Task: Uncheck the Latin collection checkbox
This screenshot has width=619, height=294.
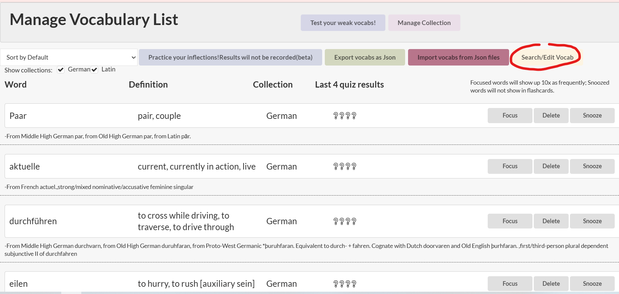Action: (x=94, y=70)
